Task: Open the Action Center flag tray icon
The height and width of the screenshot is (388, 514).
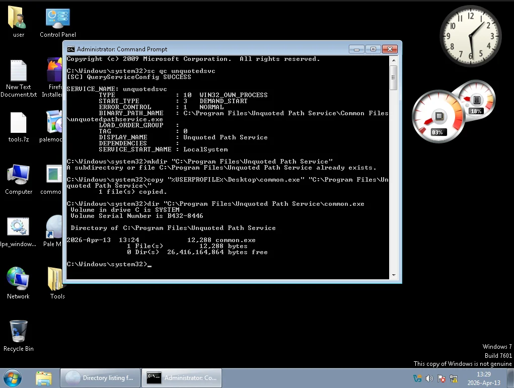Action: click(441, 378)
